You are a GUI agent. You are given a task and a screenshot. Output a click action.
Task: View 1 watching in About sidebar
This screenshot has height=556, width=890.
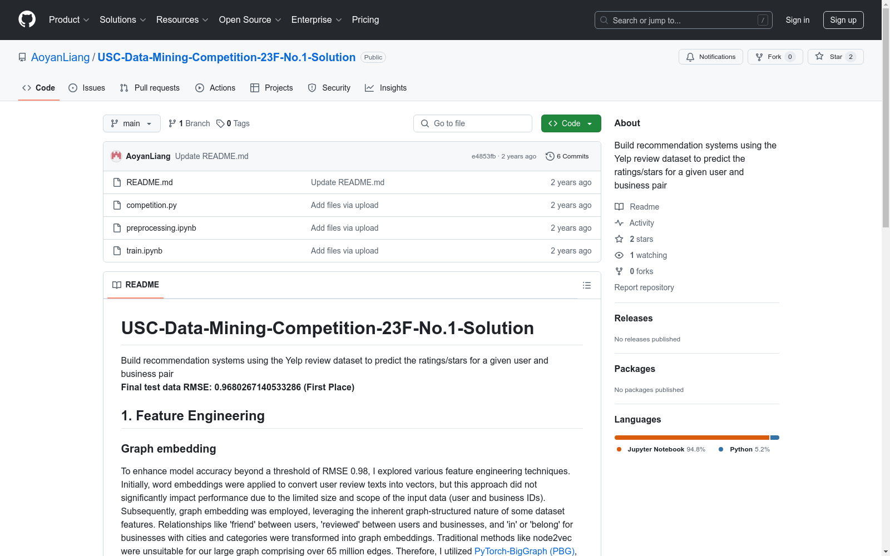(641, 255)
